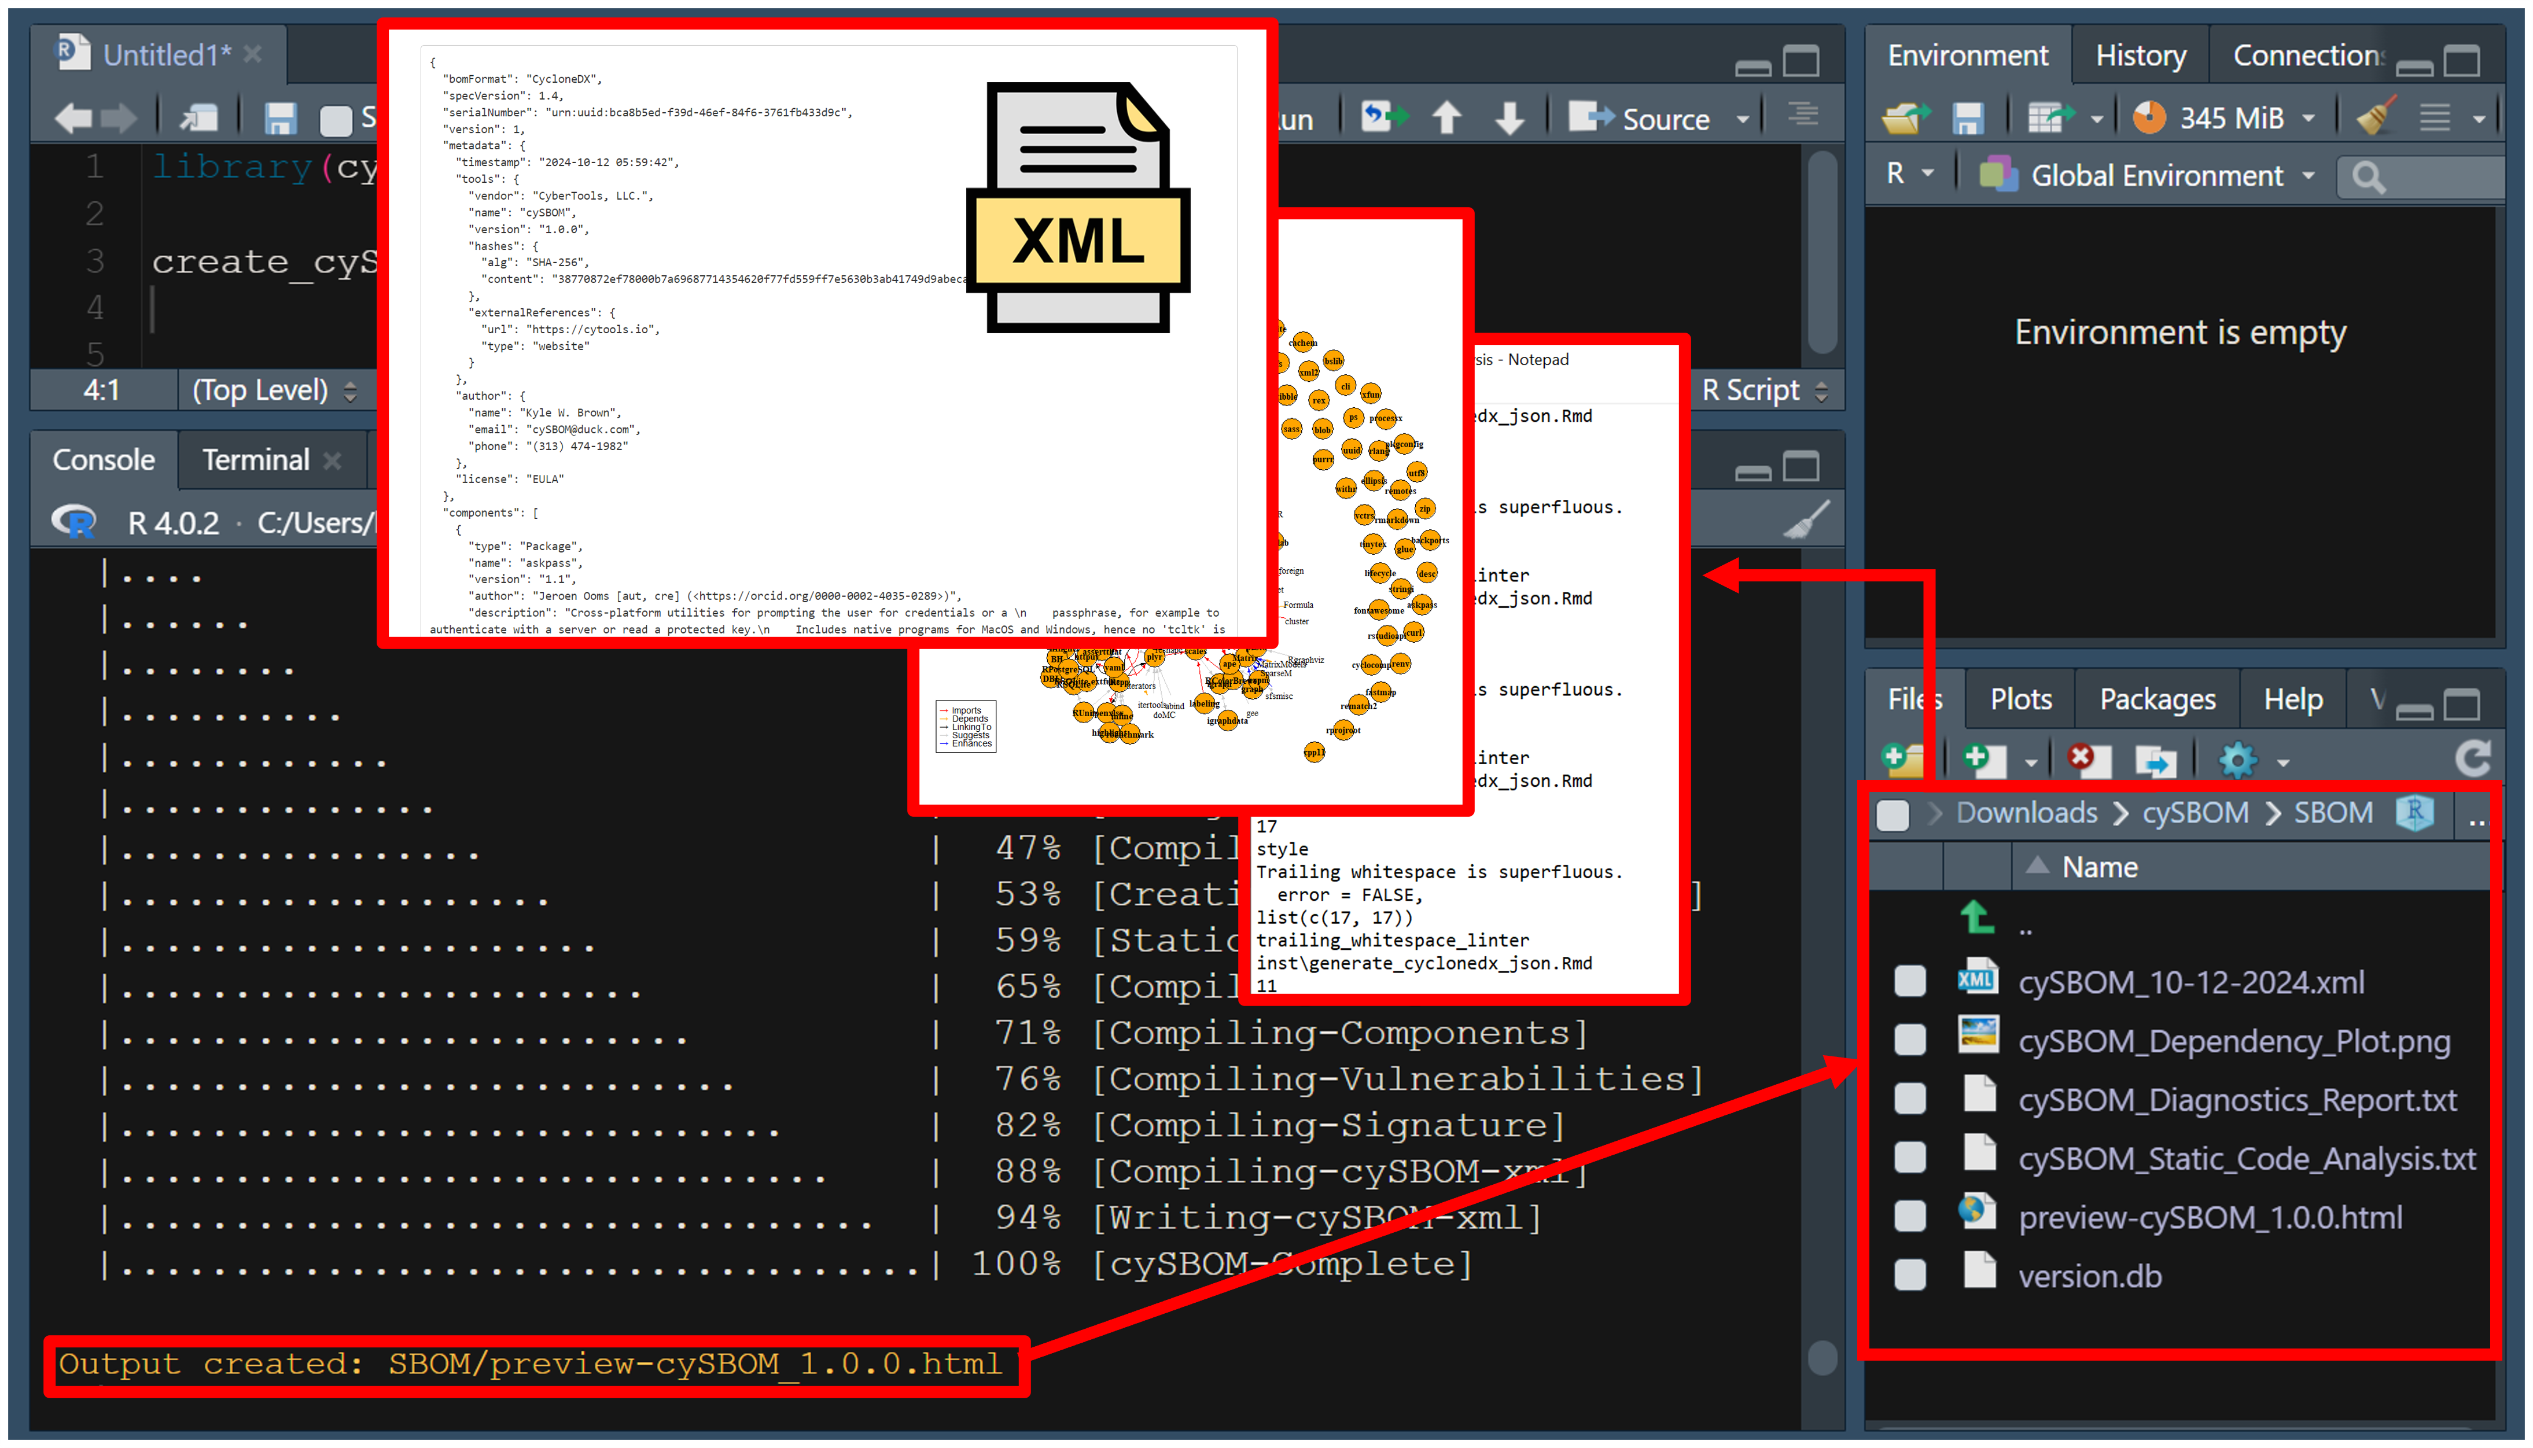The image size is (2533, 1448).
Task: Delete selected files red X icon
Action: point(2089,760)
